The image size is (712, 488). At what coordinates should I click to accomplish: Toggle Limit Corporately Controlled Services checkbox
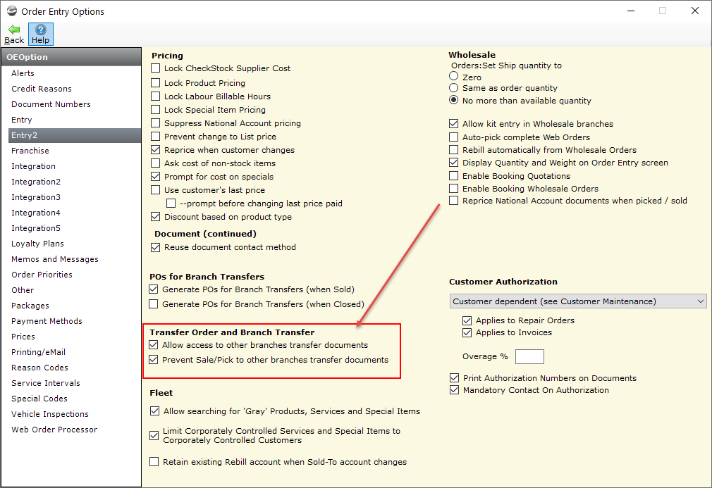point(154,435)
